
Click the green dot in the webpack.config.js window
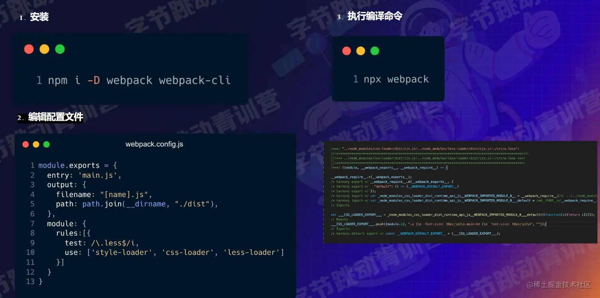[x=46, y=144]
